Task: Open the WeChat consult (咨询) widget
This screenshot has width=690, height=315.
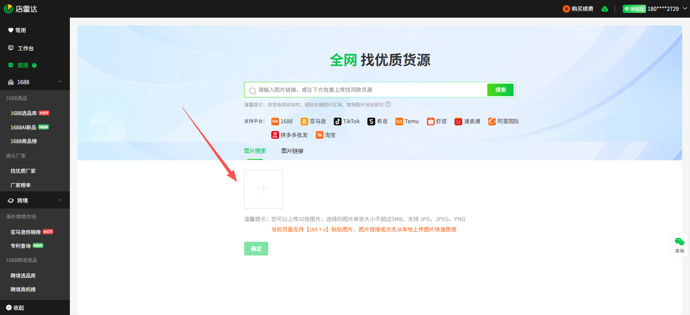Action: coord(679,245)
